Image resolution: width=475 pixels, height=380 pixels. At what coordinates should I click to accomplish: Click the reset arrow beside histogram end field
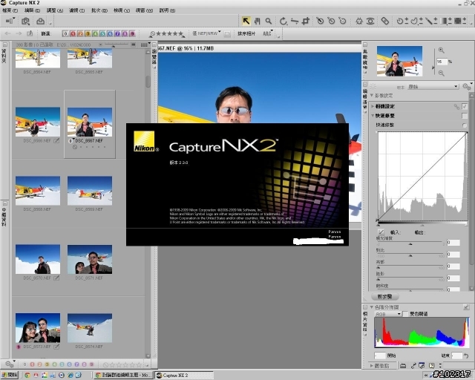(x=467, y=356)
